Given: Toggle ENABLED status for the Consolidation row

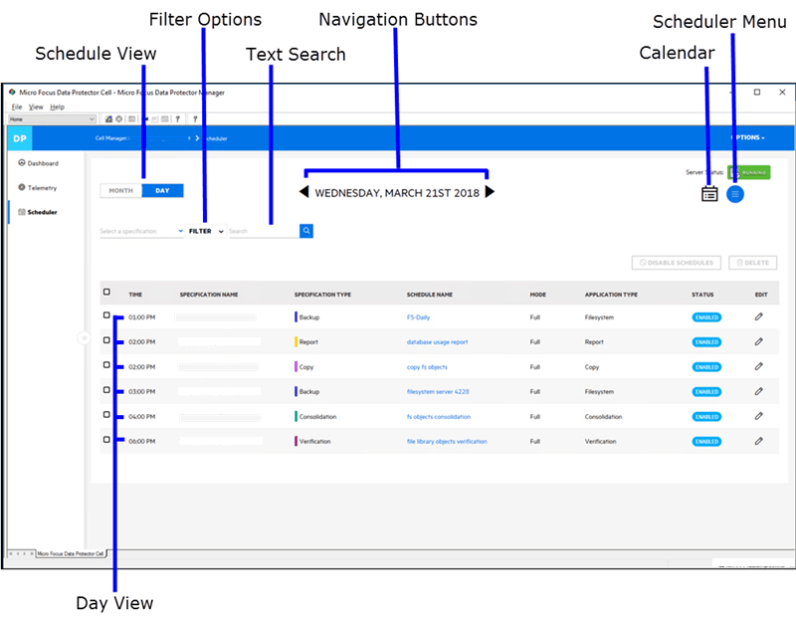Looking at the screenshot, I should click(x=706, y=417).
